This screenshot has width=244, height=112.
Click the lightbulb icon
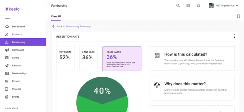(x=157, y=85)
